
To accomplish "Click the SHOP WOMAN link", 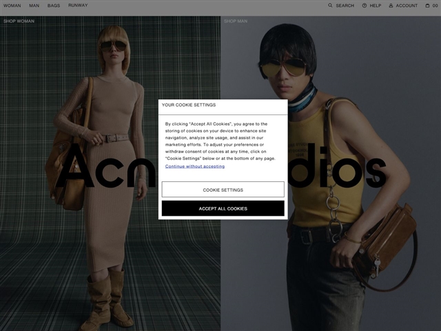I will point(19,21).
